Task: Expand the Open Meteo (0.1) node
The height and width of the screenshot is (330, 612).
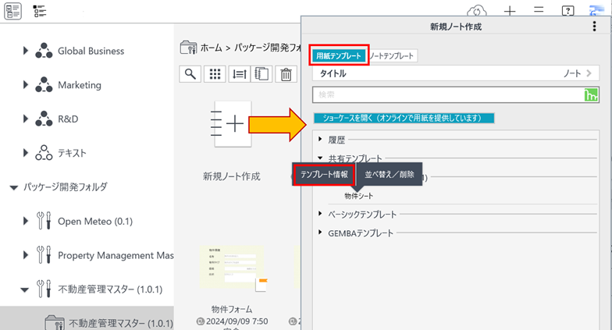Action: pos(25,222)
